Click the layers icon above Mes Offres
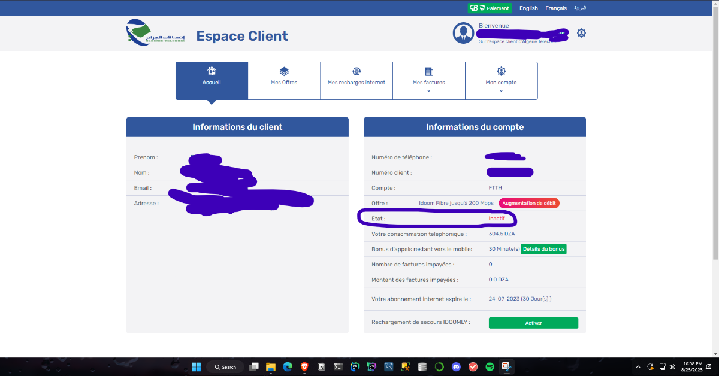Viewport: 719px width, 376px height. pyautogui.click(x=284, y=71)
